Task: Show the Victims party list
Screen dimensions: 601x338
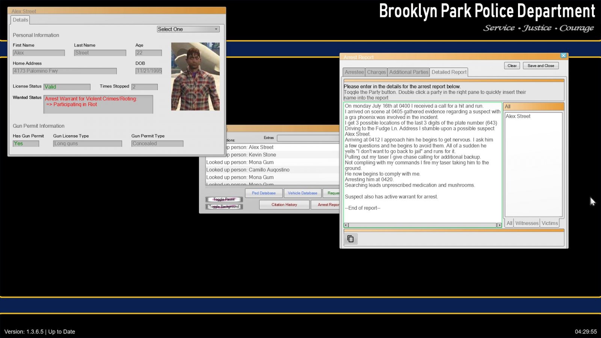Action: coord(550,223)
